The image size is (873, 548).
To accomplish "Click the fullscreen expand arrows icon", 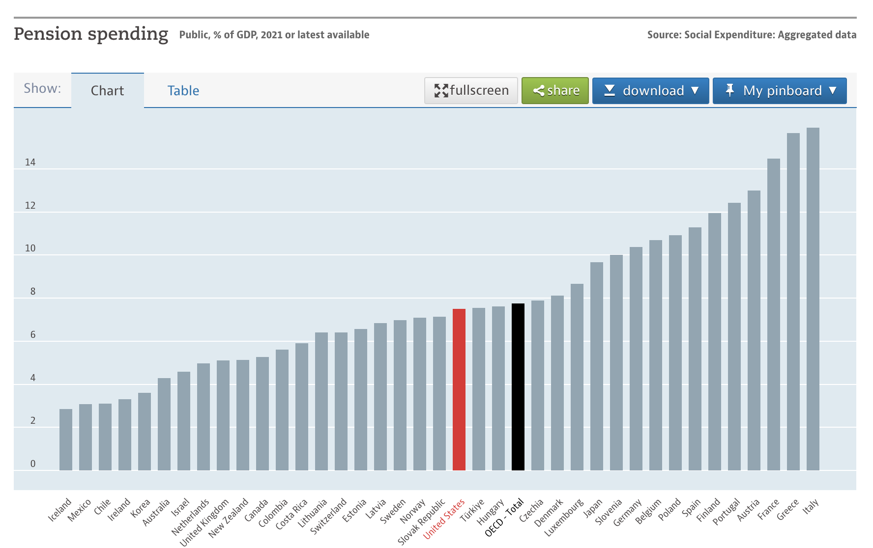I will (441, 91).
